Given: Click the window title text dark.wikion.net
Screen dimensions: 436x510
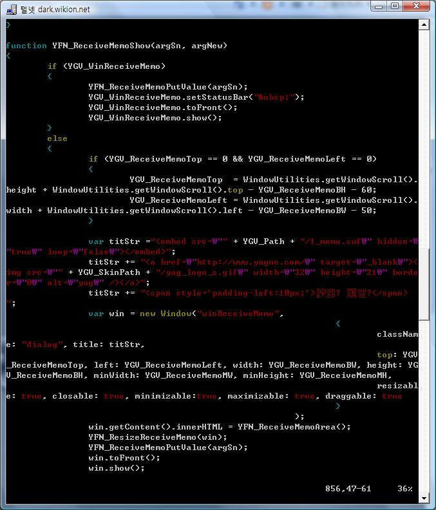Looking at the screenshot, I should click(46, 9).
